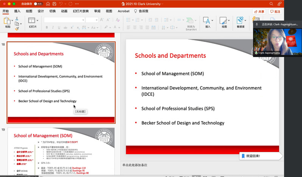Screen dimensions: 302x177
Task: Toggle Italic formatting
Action: (x=54, y=27)
